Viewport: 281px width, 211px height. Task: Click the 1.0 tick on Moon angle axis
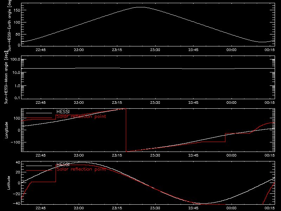pos(17,86)
